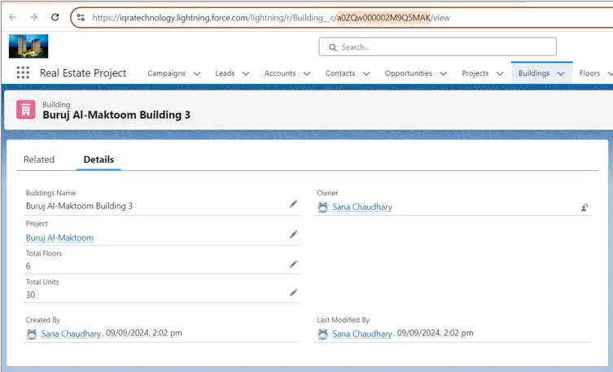Expand the Leads tab dropdown chevron
Screen dimensions: 613x372
pyautogui.click(x=246, y=73)
